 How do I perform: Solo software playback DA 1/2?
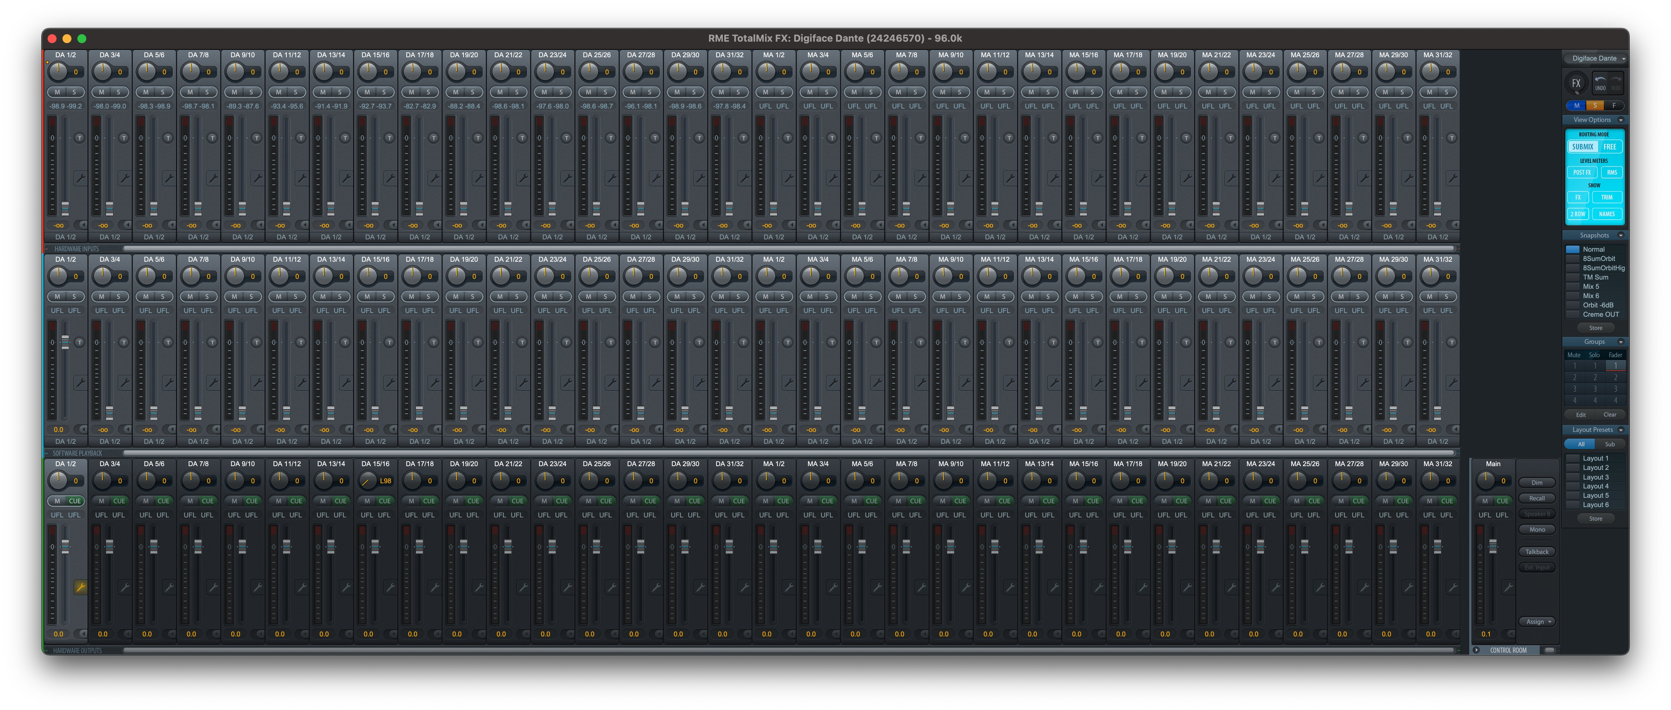point(74,296)
